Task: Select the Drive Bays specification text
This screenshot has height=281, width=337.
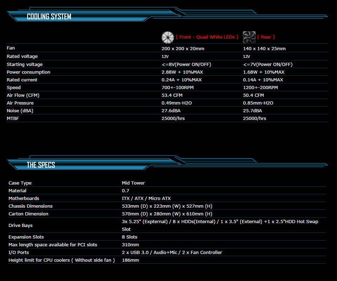Action: point(220,221)
